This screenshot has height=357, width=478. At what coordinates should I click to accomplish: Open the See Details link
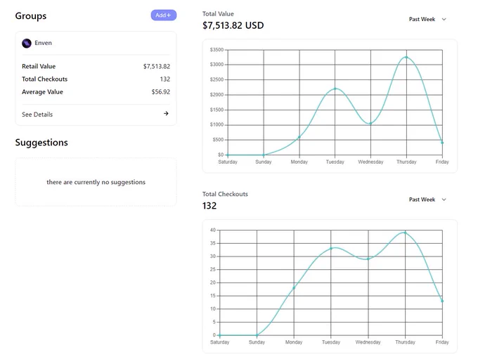37,115
